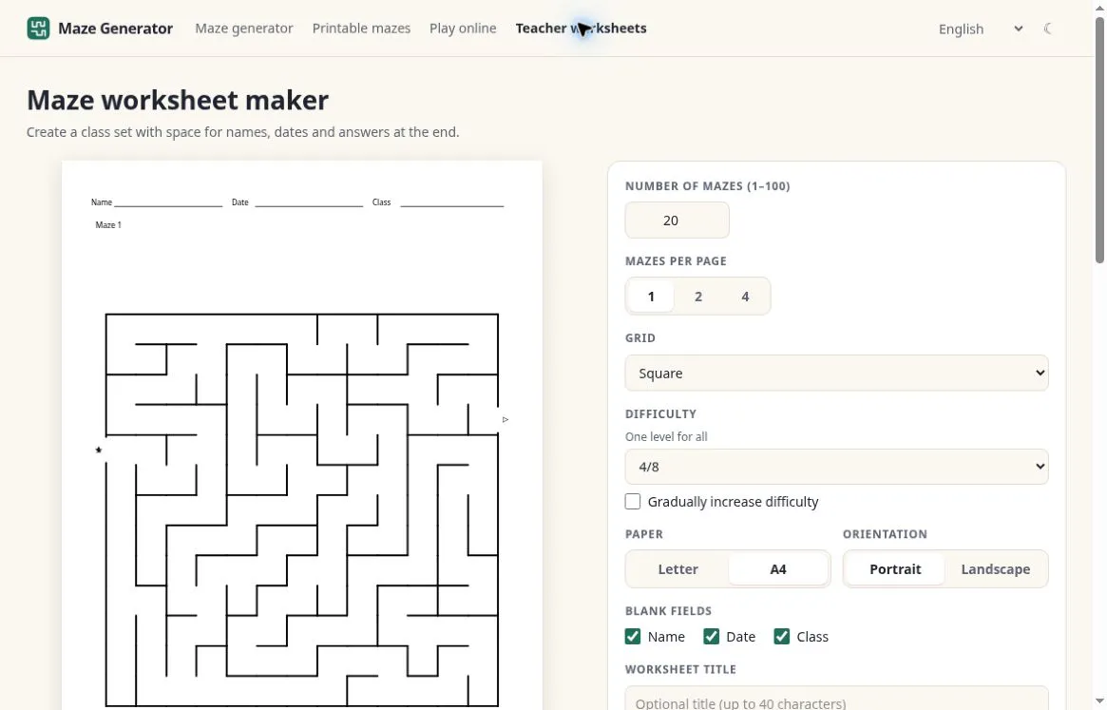
Task: Choose A4 paper size
Action: (x=778, y=569)
